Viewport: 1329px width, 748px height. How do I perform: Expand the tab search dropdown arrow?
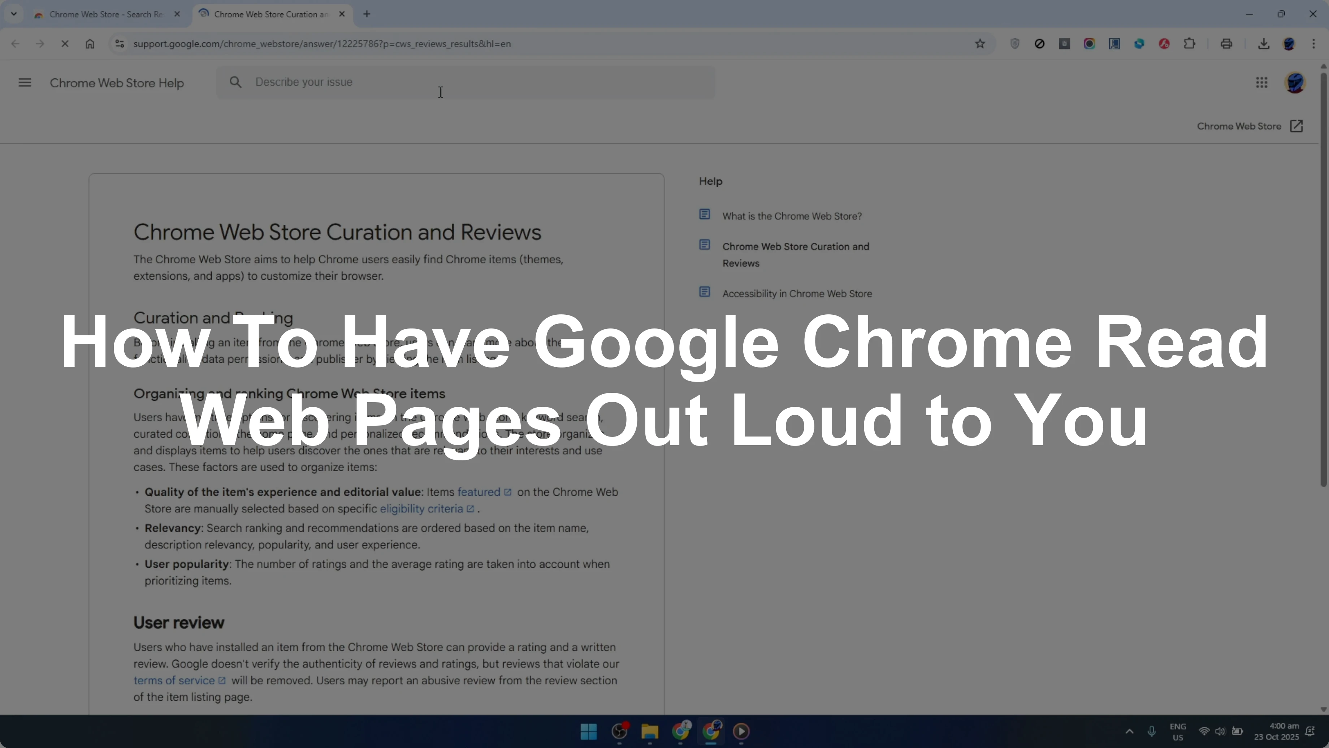[14, 14]
